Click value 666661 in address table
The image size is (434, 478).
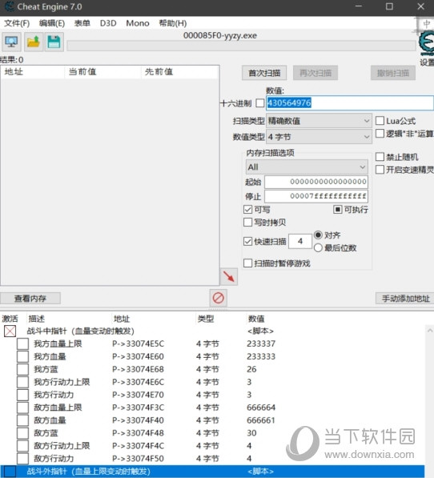coord(260,420)
